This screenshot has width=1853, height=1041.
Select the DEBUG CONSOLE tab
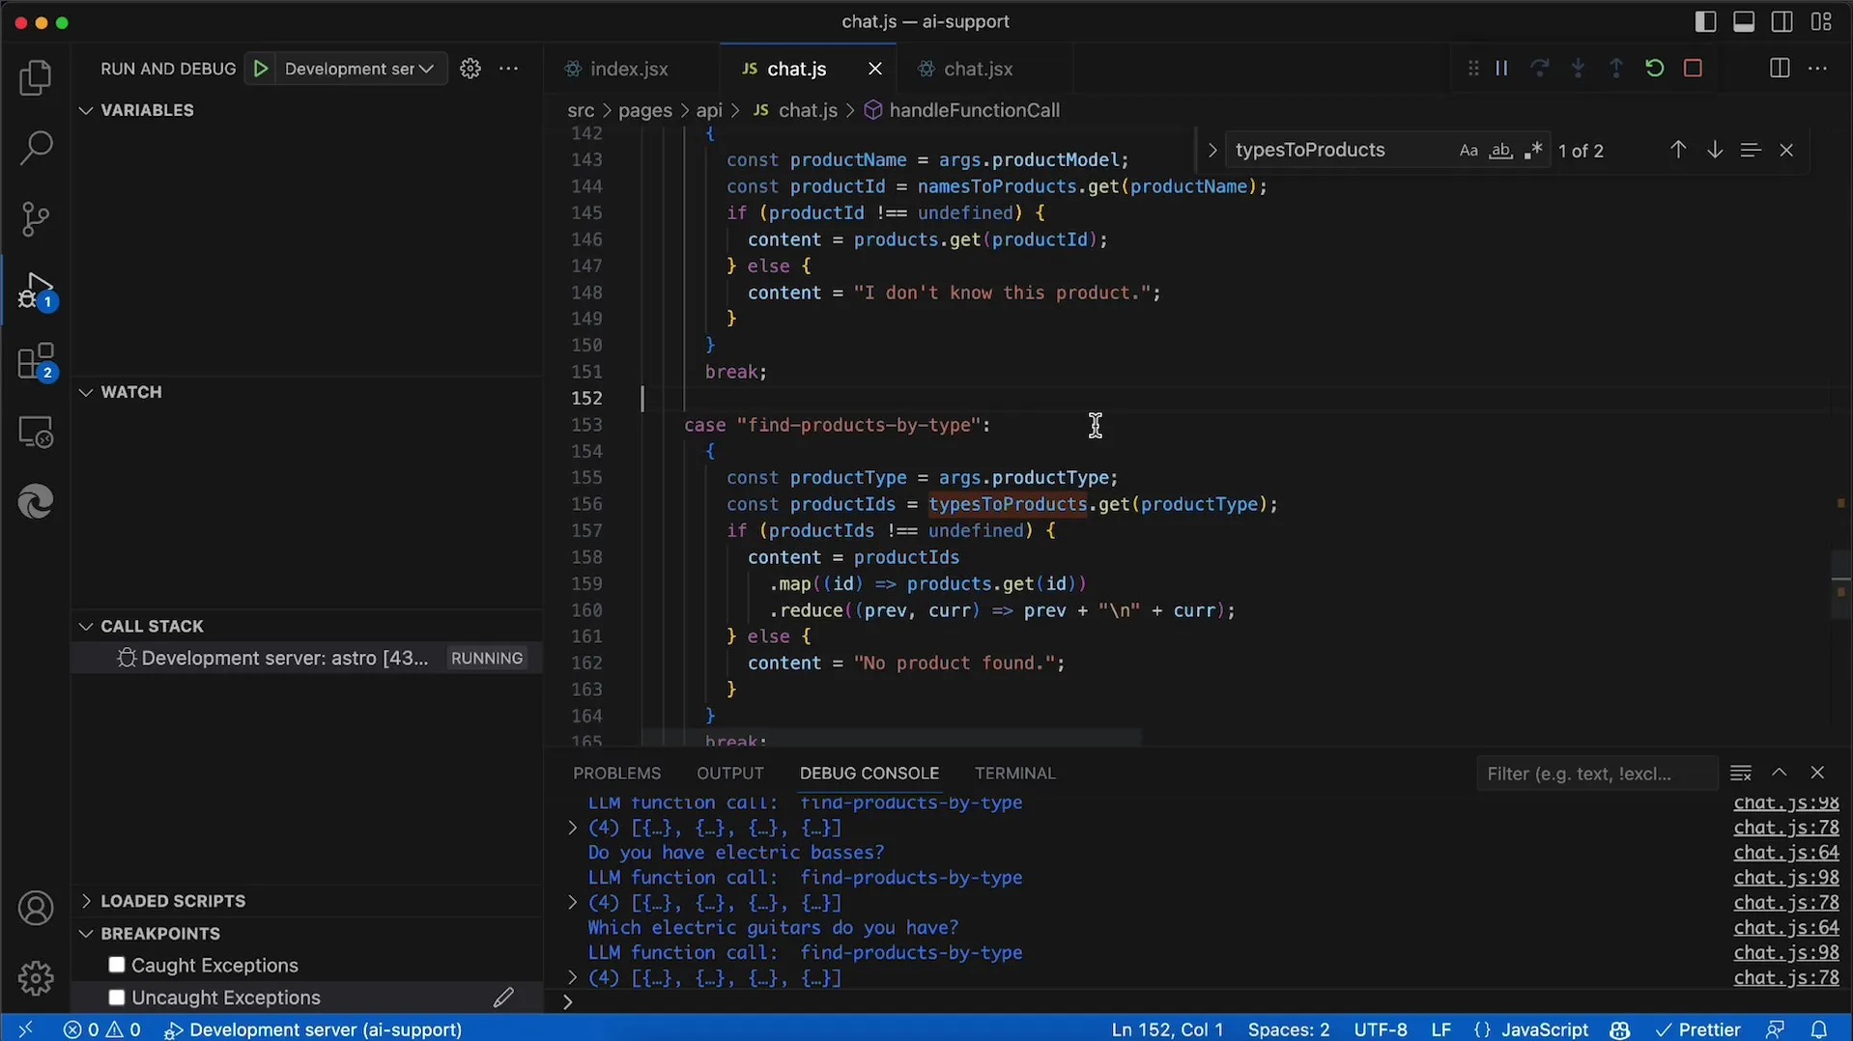[869, 774]
